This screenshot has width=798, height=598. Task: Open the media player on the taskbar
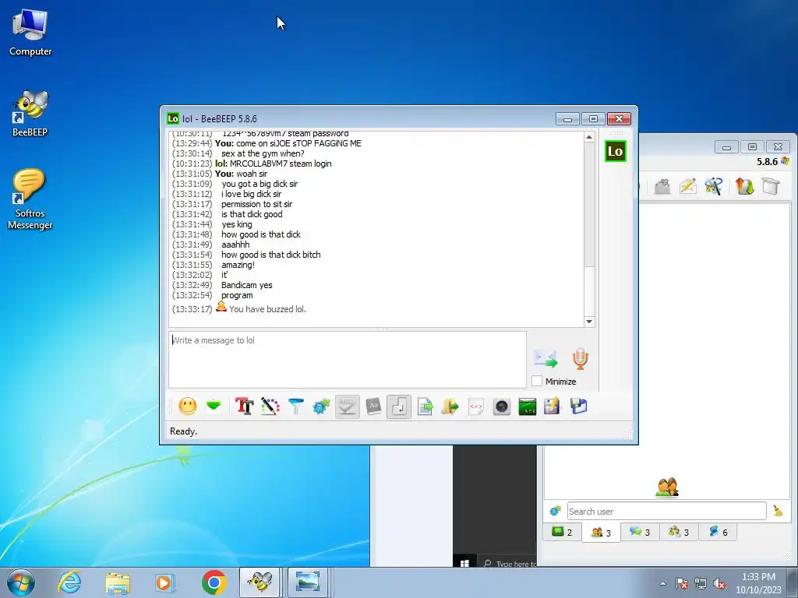pyautogui.click(x=164, y=582)
